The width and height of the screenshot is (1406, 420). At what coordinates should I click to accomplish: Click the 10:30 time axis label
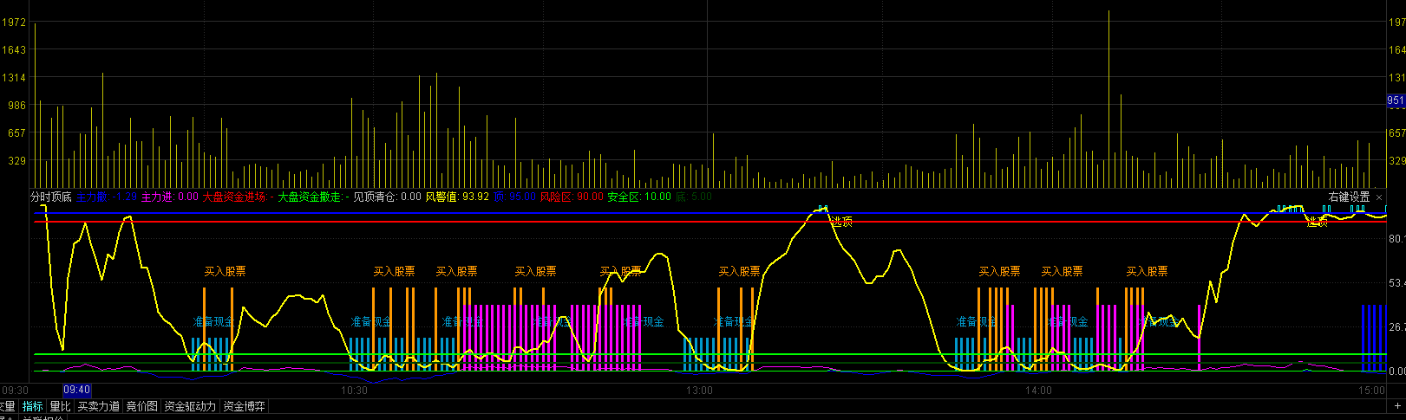pyautogui.click(x=354, y=391)
